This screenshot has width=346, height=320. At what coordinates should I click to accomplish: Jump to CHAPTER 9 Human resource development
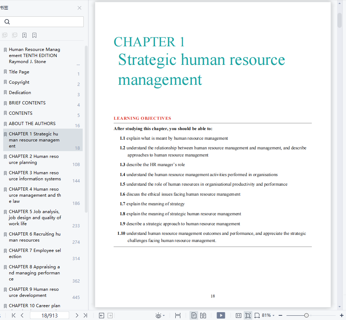point(34,292)
